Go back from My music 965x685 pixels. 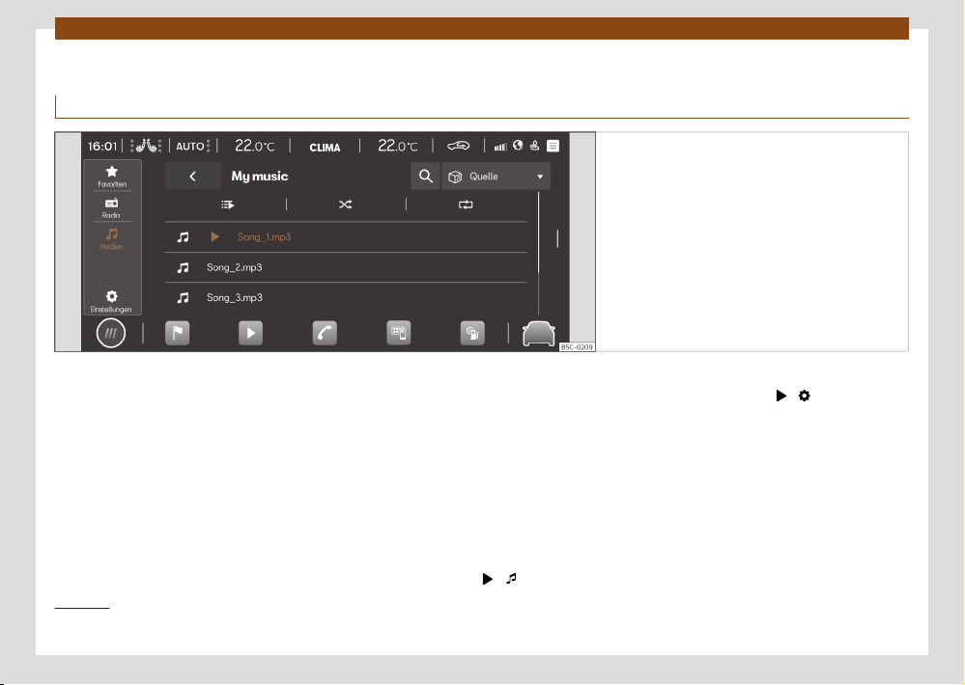pyautogui.click(x=192, y=177)
